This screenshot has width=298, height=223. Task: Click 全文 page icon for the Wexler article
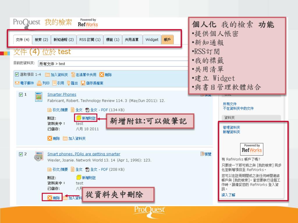(72, 169)
